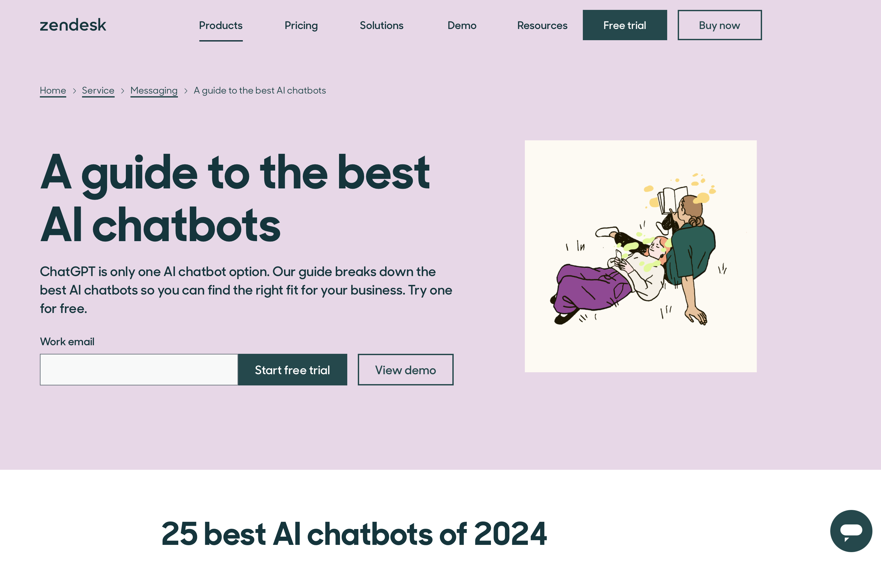Screen dimensions: 881x562
Task: Click the A guide to best AI chatbots breadcrumb
Action: point(259,90)
